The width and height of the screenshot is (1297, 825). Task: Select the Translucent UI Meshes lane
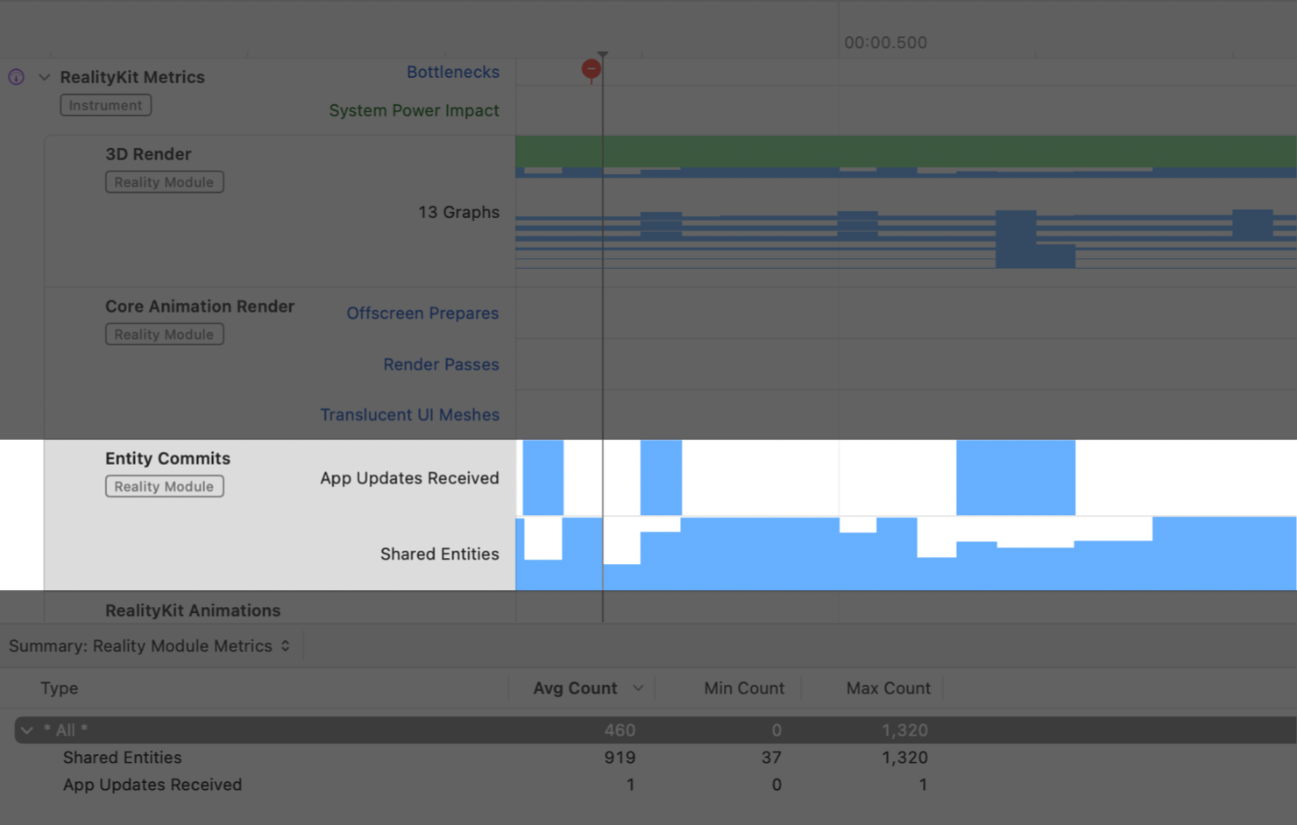coord(409,415)
